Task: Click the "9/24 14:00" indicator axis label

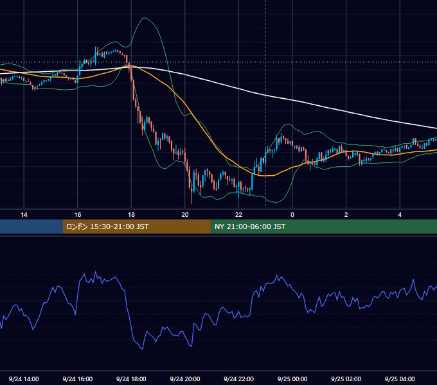Action: [x=24, y=379]
